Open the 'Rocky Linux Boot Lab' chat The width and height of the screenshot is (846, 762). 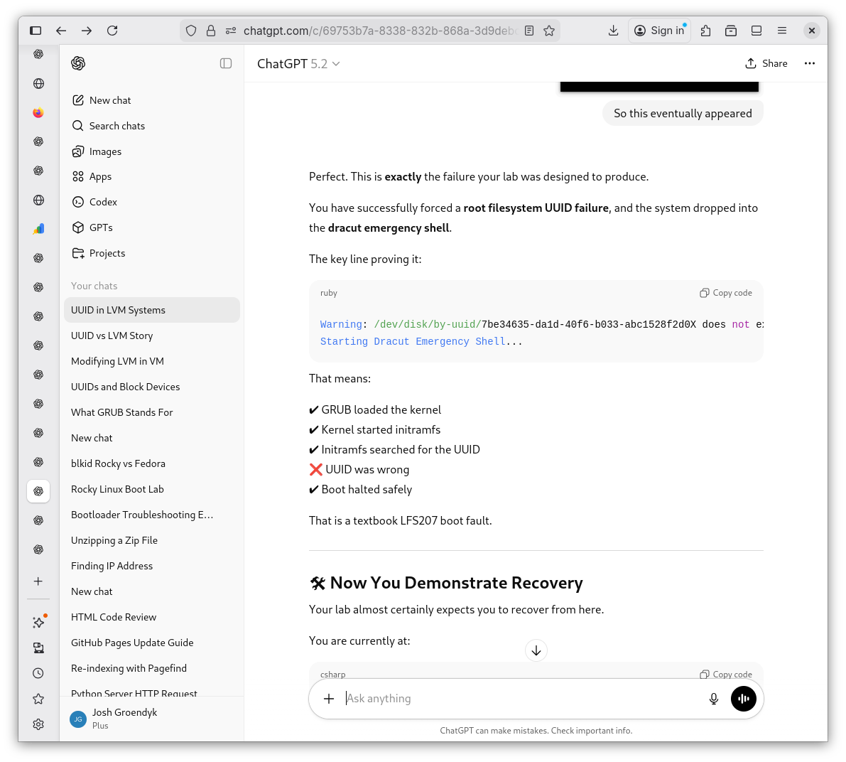click(x=117, y=488)
